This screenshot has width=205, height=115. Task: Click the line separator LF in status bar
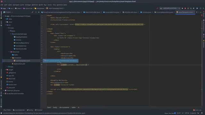(x=183, y=113)
